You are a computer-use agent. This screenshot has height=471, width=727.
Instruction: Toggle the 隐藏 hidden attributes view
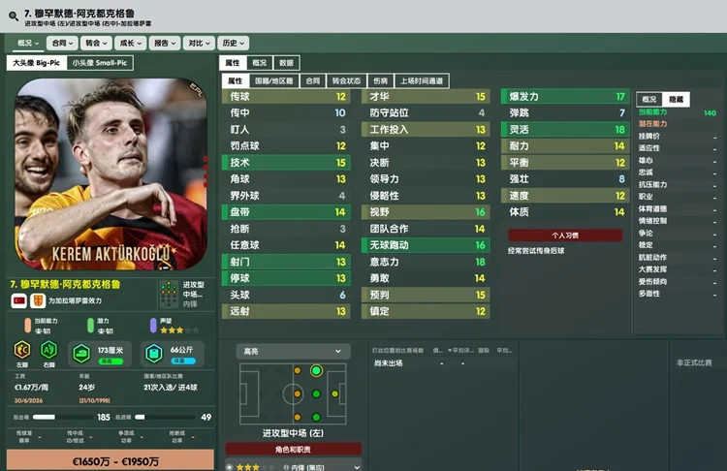[x=676, y=99]
